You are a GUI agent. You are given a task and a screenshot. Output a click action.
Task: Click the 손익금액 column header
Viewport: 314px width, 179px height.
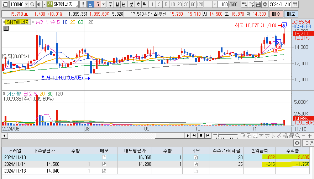point(259,150)
